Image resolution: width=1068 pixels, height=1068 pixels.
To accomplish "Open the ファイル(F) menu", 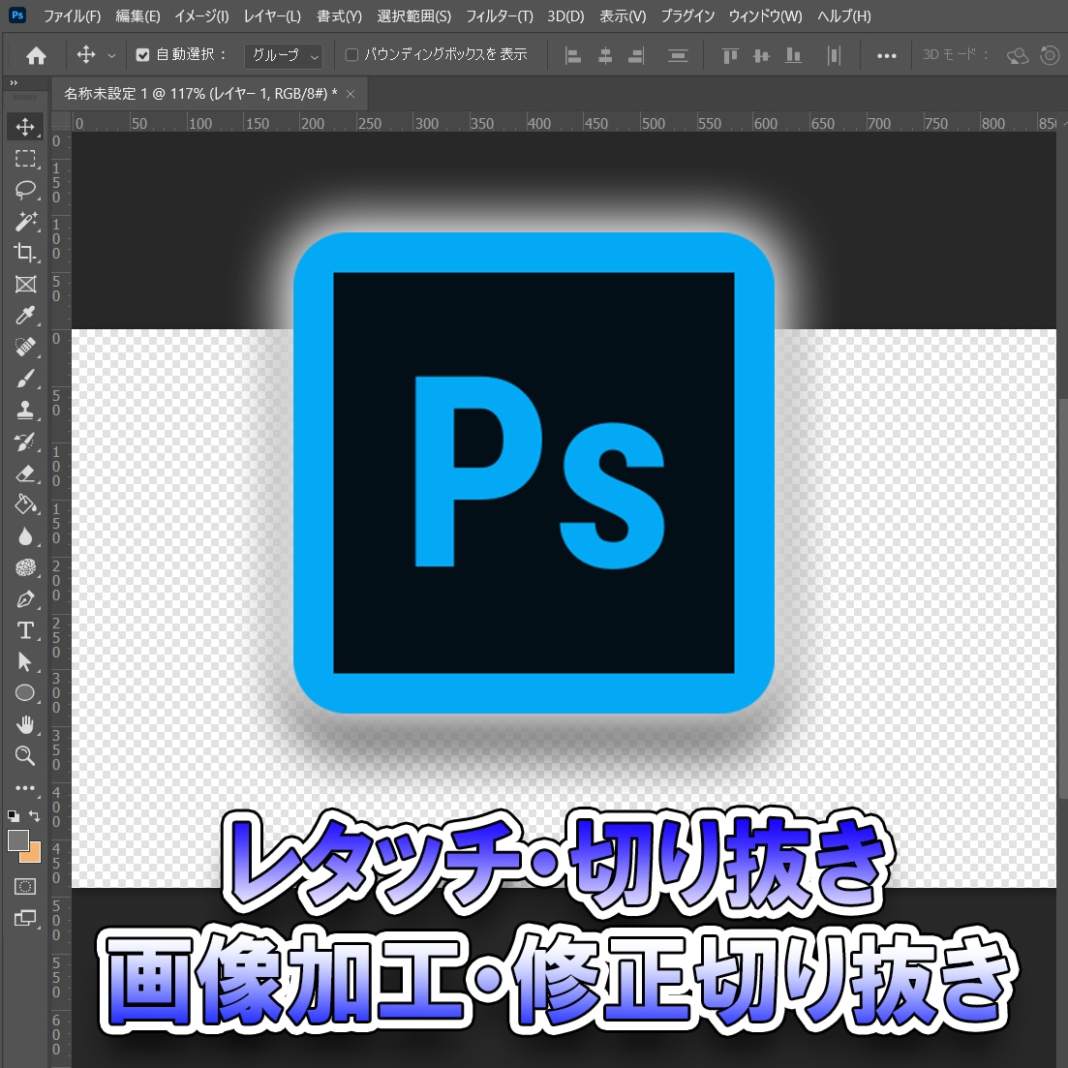I will pyautogui.click(x=73, y=16).
